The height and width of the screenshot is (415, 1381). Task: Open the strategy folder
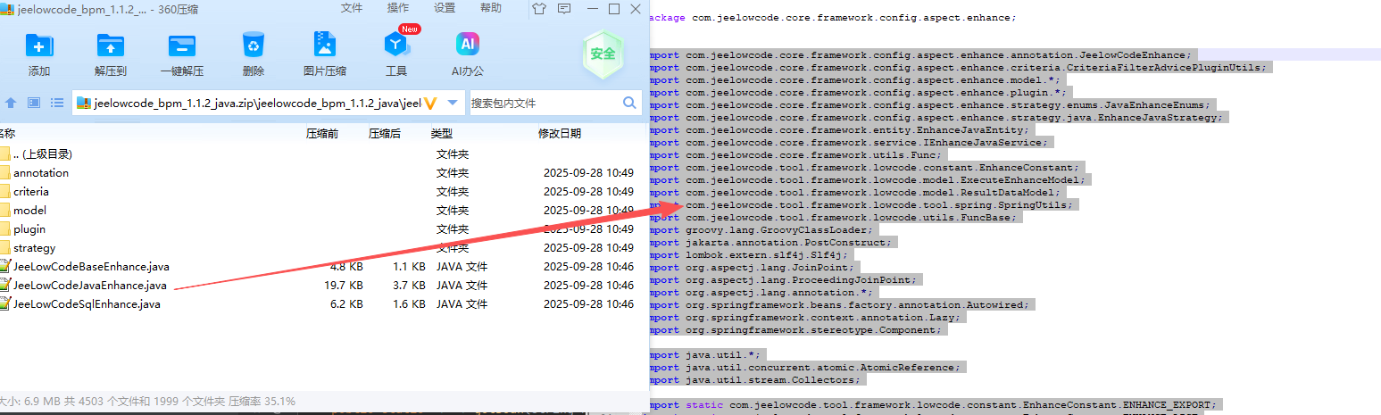coord(34,248)
